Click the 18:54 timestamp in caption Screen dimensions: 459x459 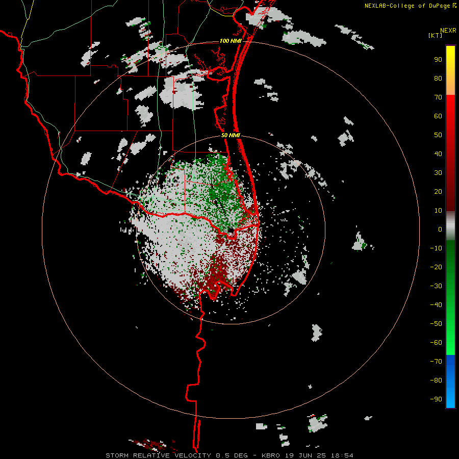pyautogui.click(x=342, y=455)
